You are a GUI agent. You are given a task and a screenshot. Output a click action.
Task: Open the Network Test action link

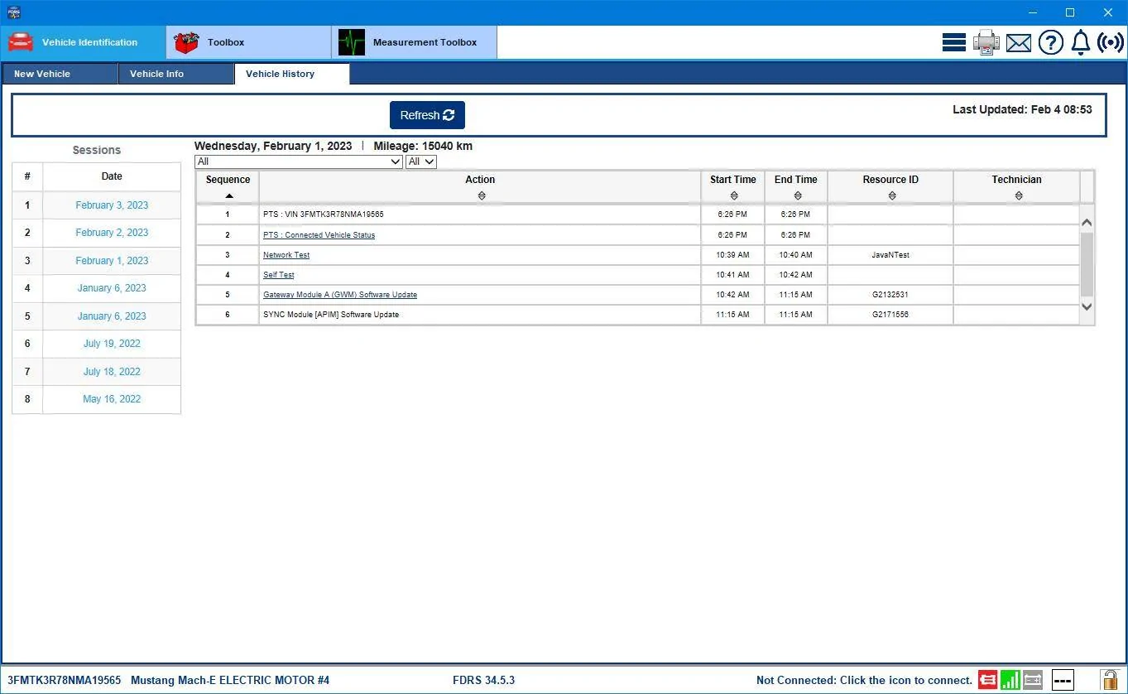coord(286,255)
